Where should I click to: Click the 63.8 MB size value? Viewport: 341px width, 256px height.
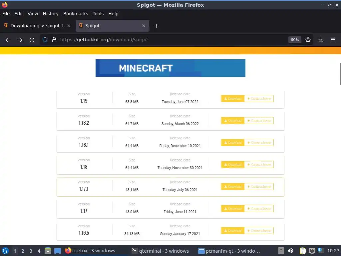coord(132,102)
